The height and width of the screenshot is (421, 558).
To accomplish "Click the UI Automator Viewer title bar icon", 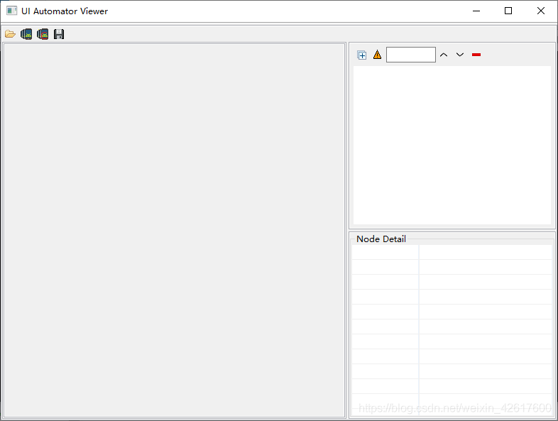I will click(11, 11).
